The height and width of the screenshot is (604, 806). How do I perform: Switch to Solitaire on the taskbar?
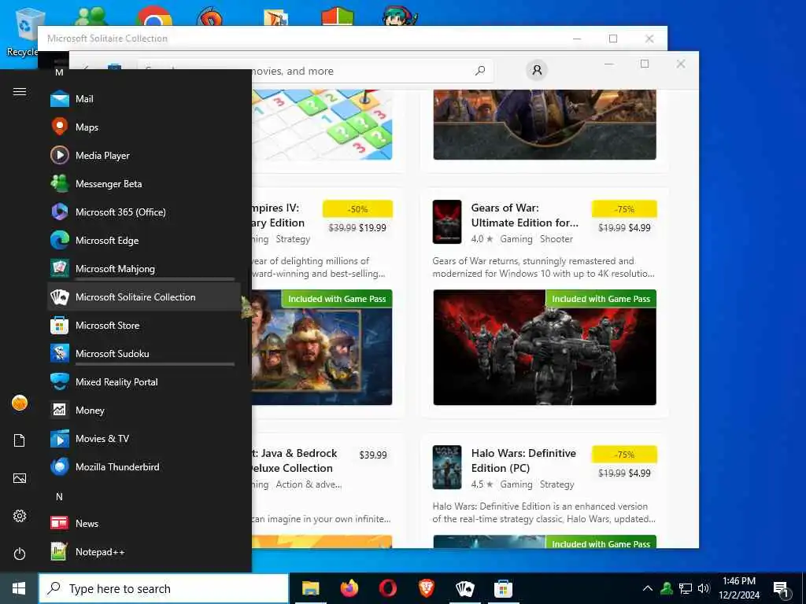(x=464, y=588)
